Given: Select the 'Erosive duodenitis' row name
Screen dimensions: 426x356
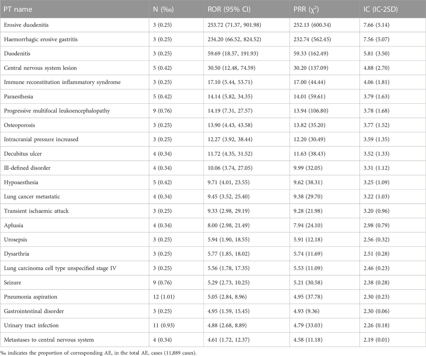Looking at the screenshot, I should coord(26,25).
